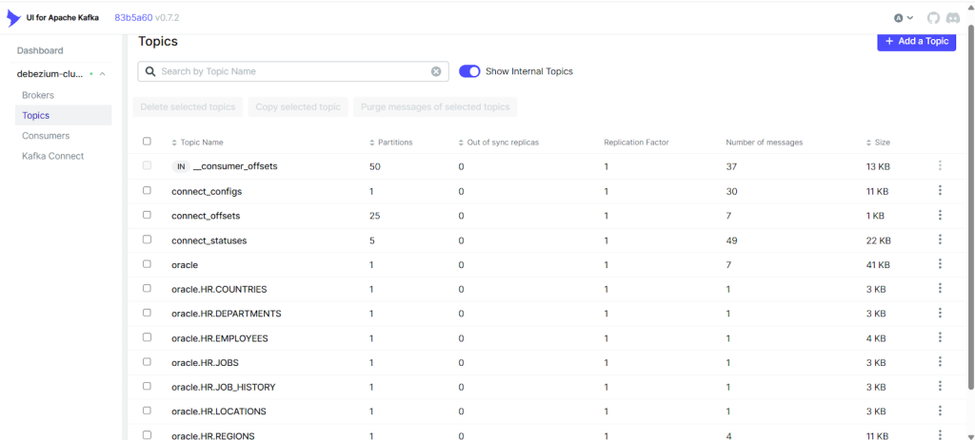
Task: Clear the search field with the X icon
Action: (x=436, y=71)
